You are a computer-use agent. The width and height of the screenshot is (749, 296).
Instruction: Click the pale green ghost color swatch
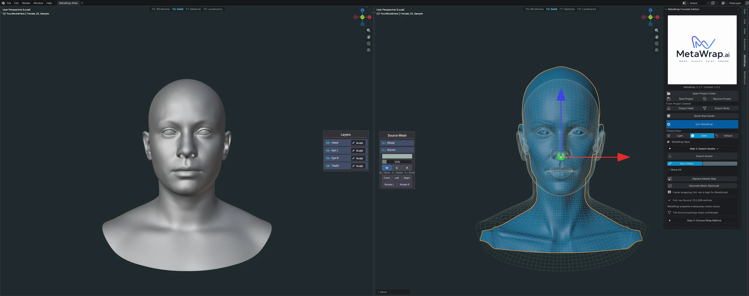click(397, 156)
